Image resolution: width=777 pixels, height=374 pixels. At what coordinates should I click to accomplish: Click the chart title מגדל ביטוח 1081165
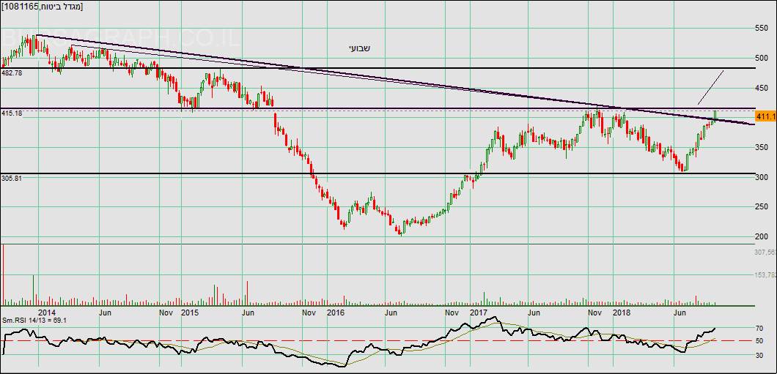[x=43, y=7]
